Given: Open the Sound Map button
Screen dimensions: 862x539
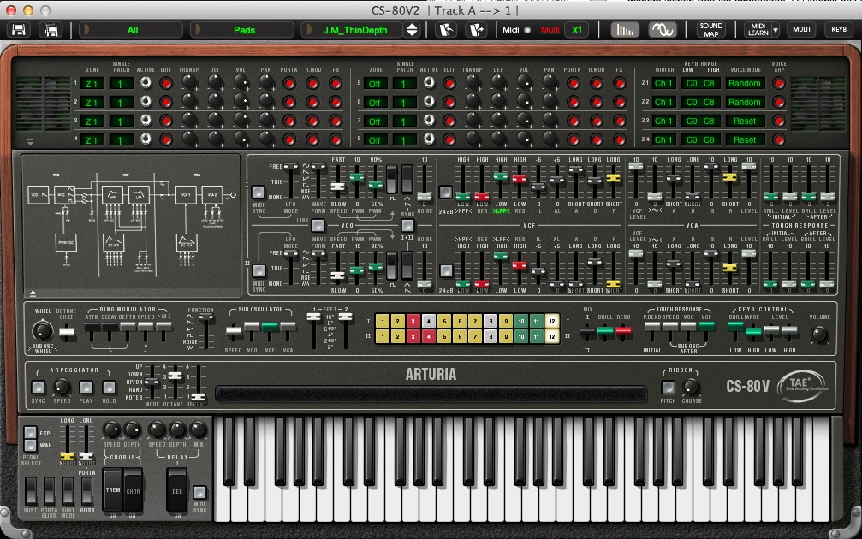Looking at the screenshot, I should point(711,30).
